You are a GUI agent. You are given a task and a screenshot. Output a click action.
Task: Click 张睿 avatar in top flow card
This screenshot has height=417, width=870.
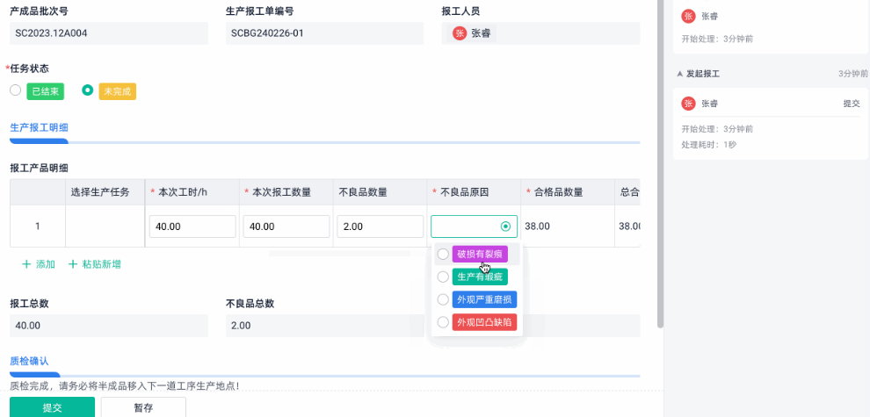pos(689,16)
